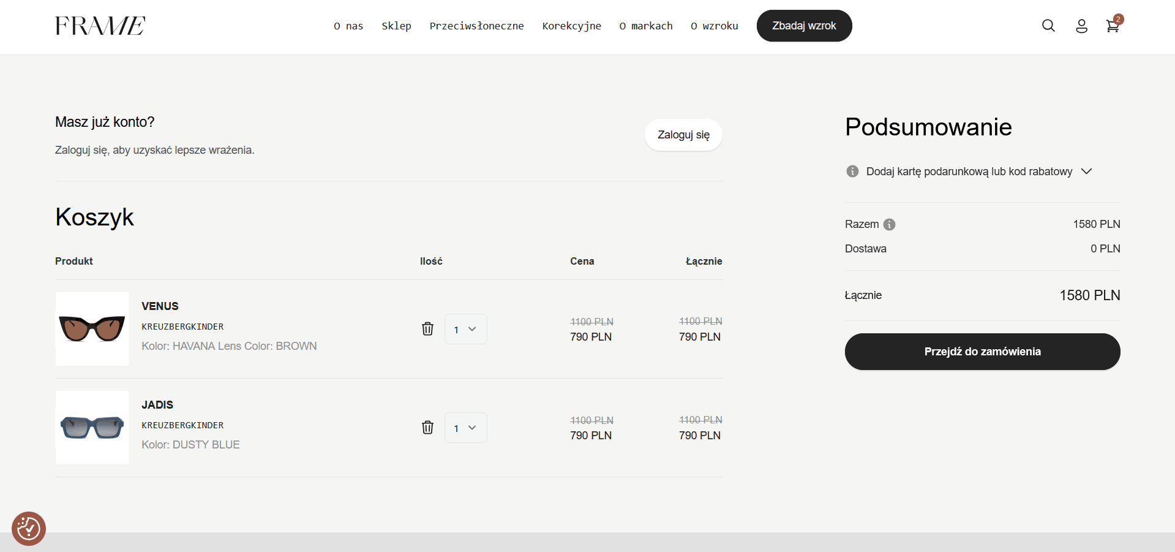Image resolution: width=1175 pixels, height=552 pixels.
Task: Open JADIS quantity dropdown
Action: coord(465,428)
